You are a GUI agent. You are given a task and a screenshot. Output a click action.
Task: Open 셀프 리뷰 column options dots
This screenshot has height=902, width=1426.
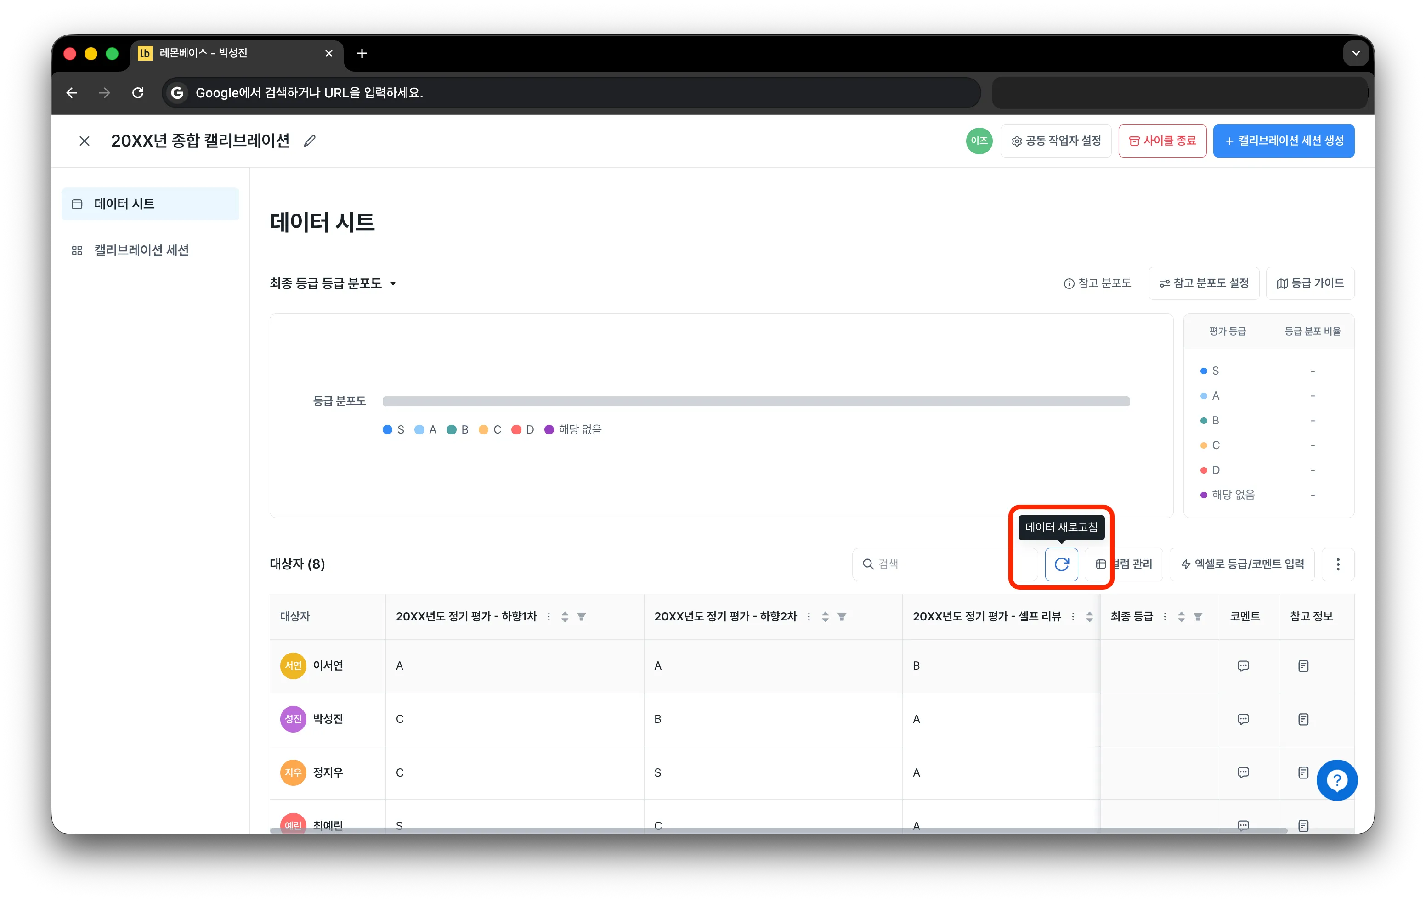(x=1073, y=617)
